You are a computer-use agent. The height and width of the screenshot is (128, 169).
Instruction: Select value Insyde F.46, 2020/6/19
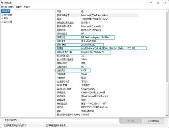pos(93,52)
